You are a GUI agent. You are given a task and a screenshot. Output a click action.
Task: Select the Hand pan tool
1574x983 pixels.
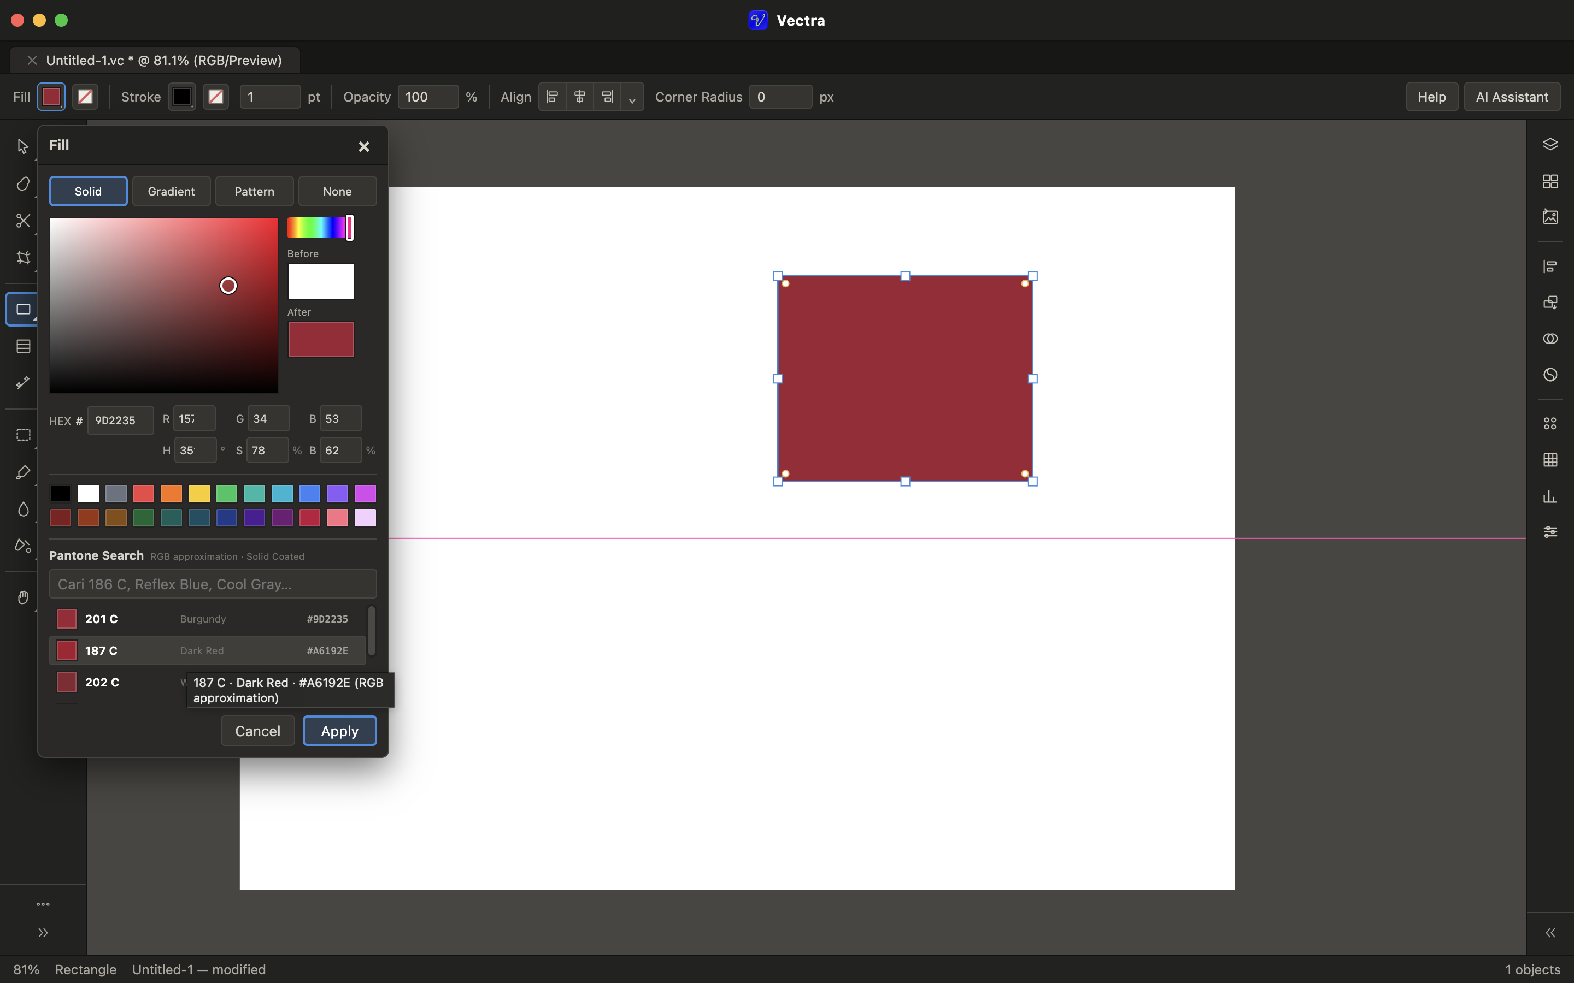coord(23,597)
